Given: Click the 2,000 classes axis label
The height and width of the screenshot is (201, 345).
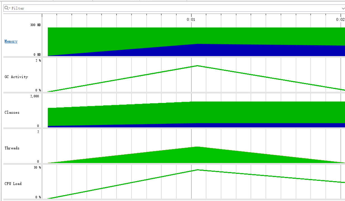Looking at the screenshot, I should coord(35,96).
